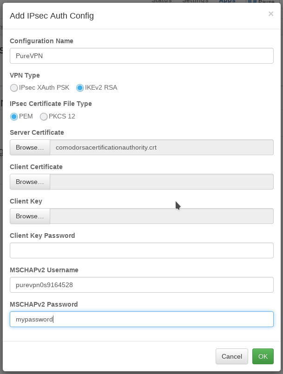The height and width of the screenshot is (374, 283).
Task: Click the MSCHAPv2 Username field
Action: coord(141,285)
